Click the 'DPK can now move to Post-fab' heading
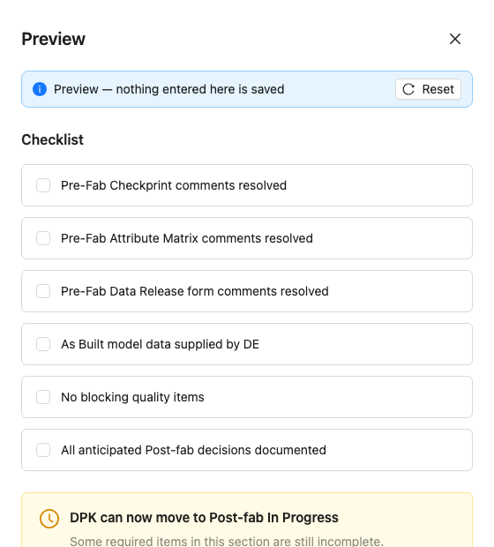This screenshot has height=547, width=494. pos(204,518)
